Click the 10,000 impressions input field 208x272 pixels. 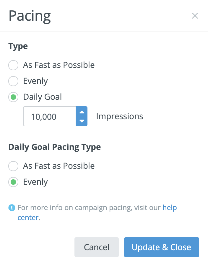tap(49, 117)
